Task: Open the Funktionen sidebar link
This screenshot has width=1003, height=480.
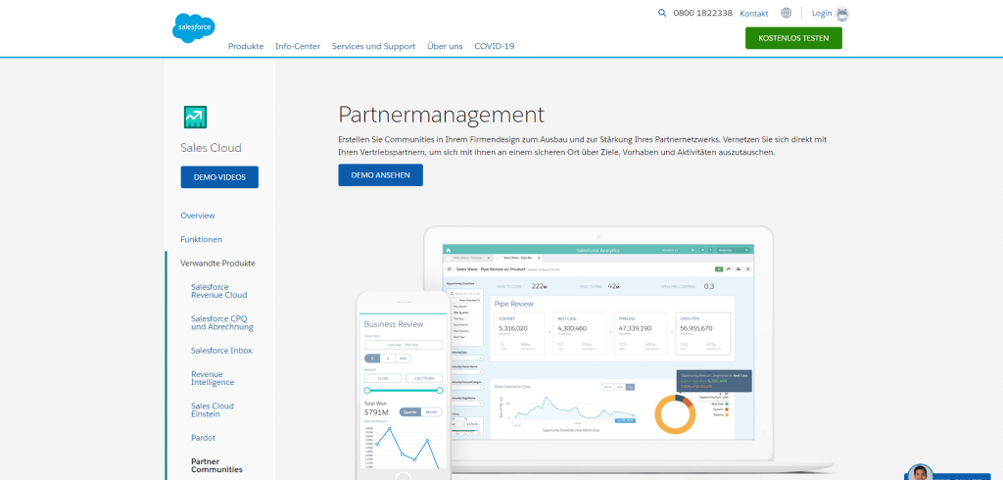Action: tap(202, 239)
